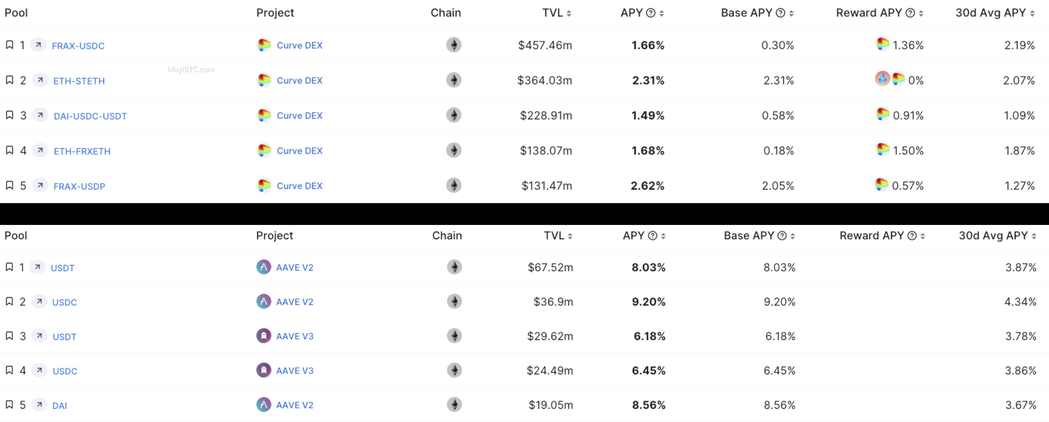The width and height of the screenshot is (1049, 422).
Task: Toggle bookmark for ETH-STETH pool
Action: (9, 80)
